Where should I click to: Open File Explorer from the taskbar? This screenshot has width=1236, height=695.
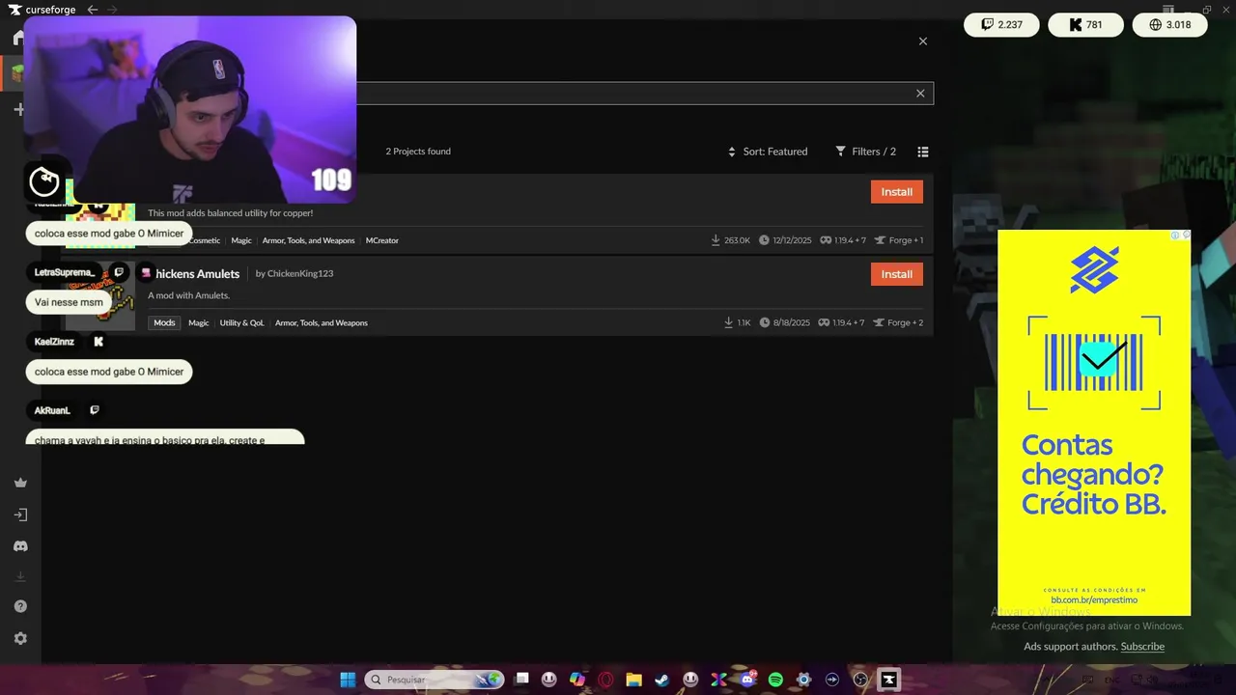633,680
